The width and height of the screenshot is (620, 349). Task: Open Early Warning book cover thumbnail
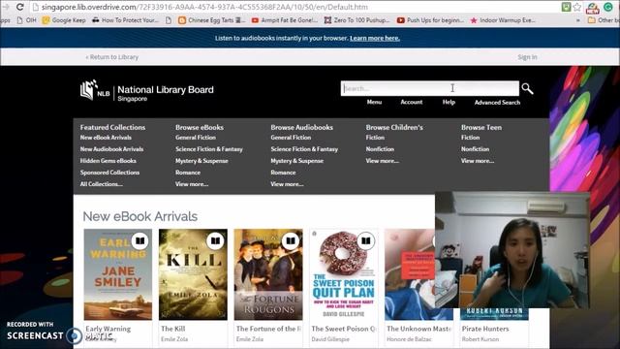pos(118,274)
